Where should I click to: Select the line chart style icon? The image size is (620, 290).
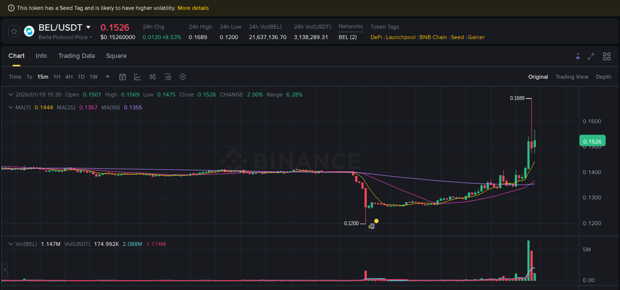click(x=137, y=77)
